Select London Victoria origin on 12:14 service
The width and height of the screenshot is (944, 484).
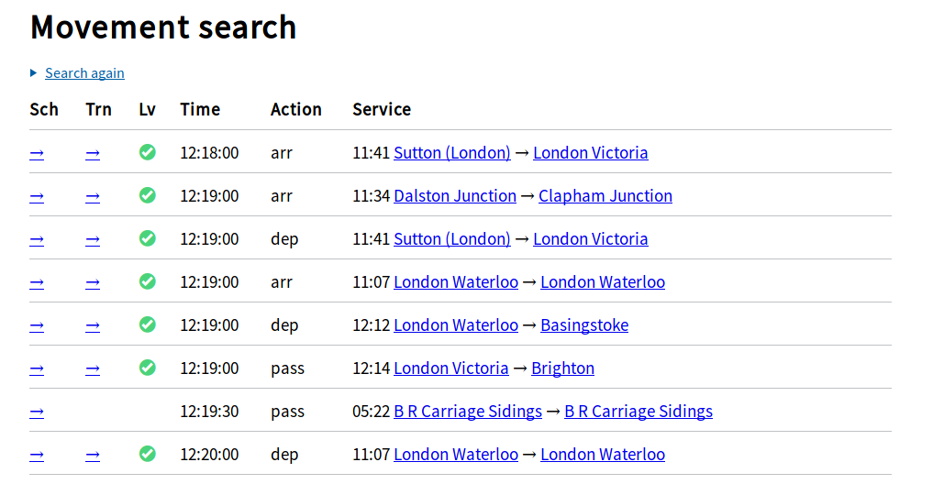click(x=451, y=368)
